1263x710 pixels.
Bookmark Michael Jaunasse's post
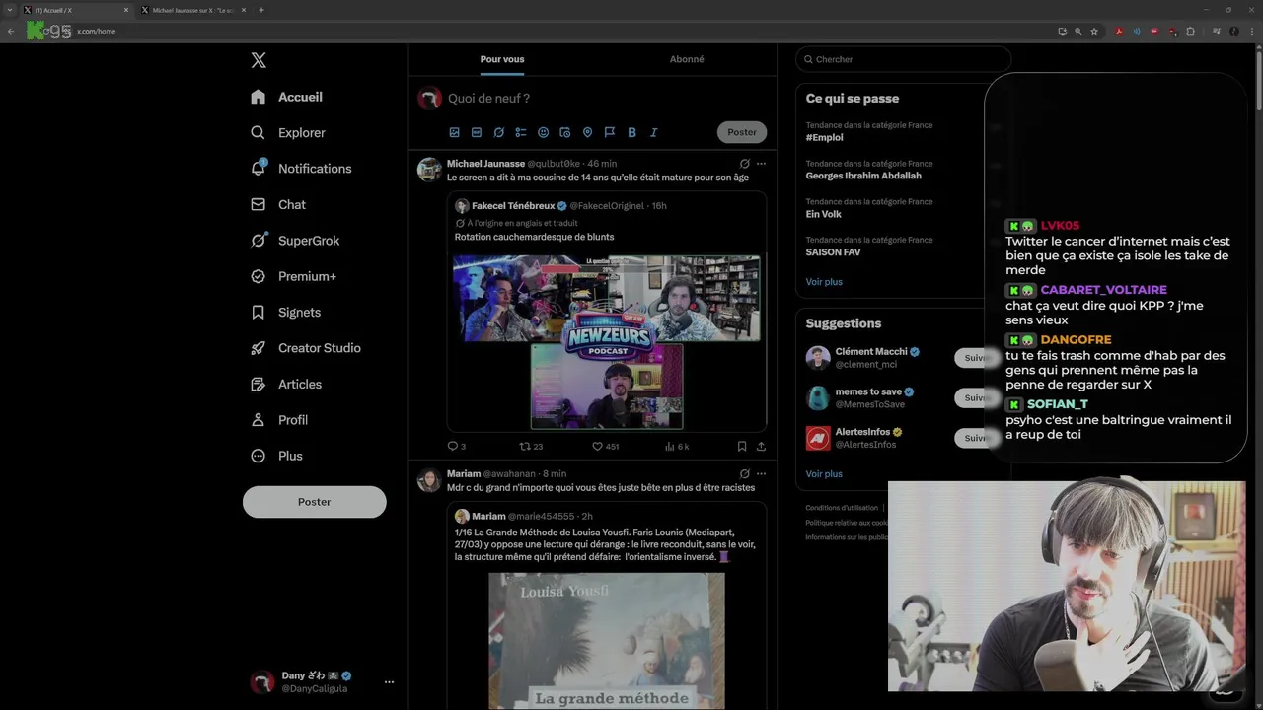coord(742,446)
